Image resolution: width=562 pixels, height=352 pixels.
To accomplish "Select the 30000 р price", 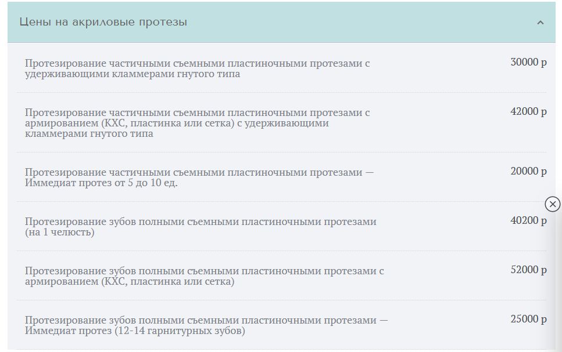I will tap(528, 62).
